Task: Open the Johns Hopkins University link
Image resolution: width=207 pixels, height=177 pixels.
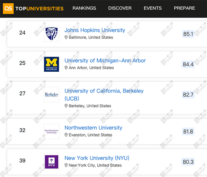Action: (95, 30)
